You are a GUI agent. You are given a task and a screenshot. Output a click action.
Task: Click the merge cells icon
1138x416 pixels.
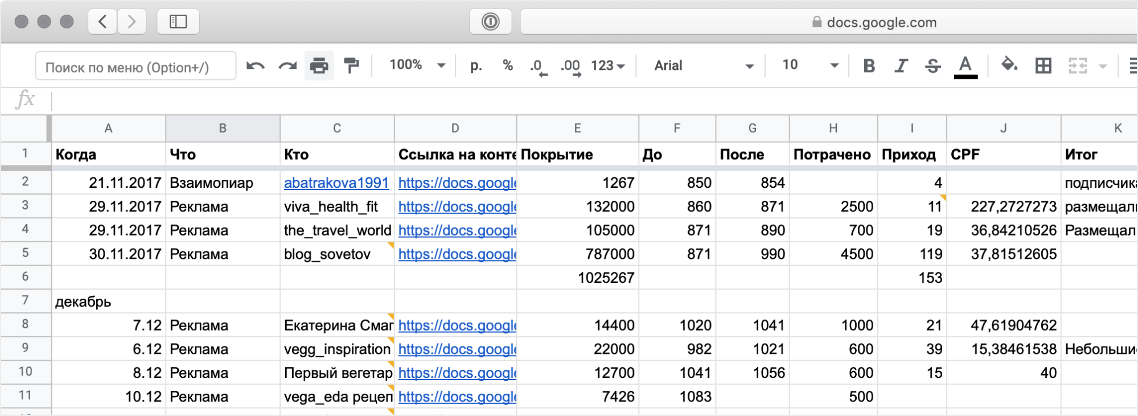pos(1078,66)
